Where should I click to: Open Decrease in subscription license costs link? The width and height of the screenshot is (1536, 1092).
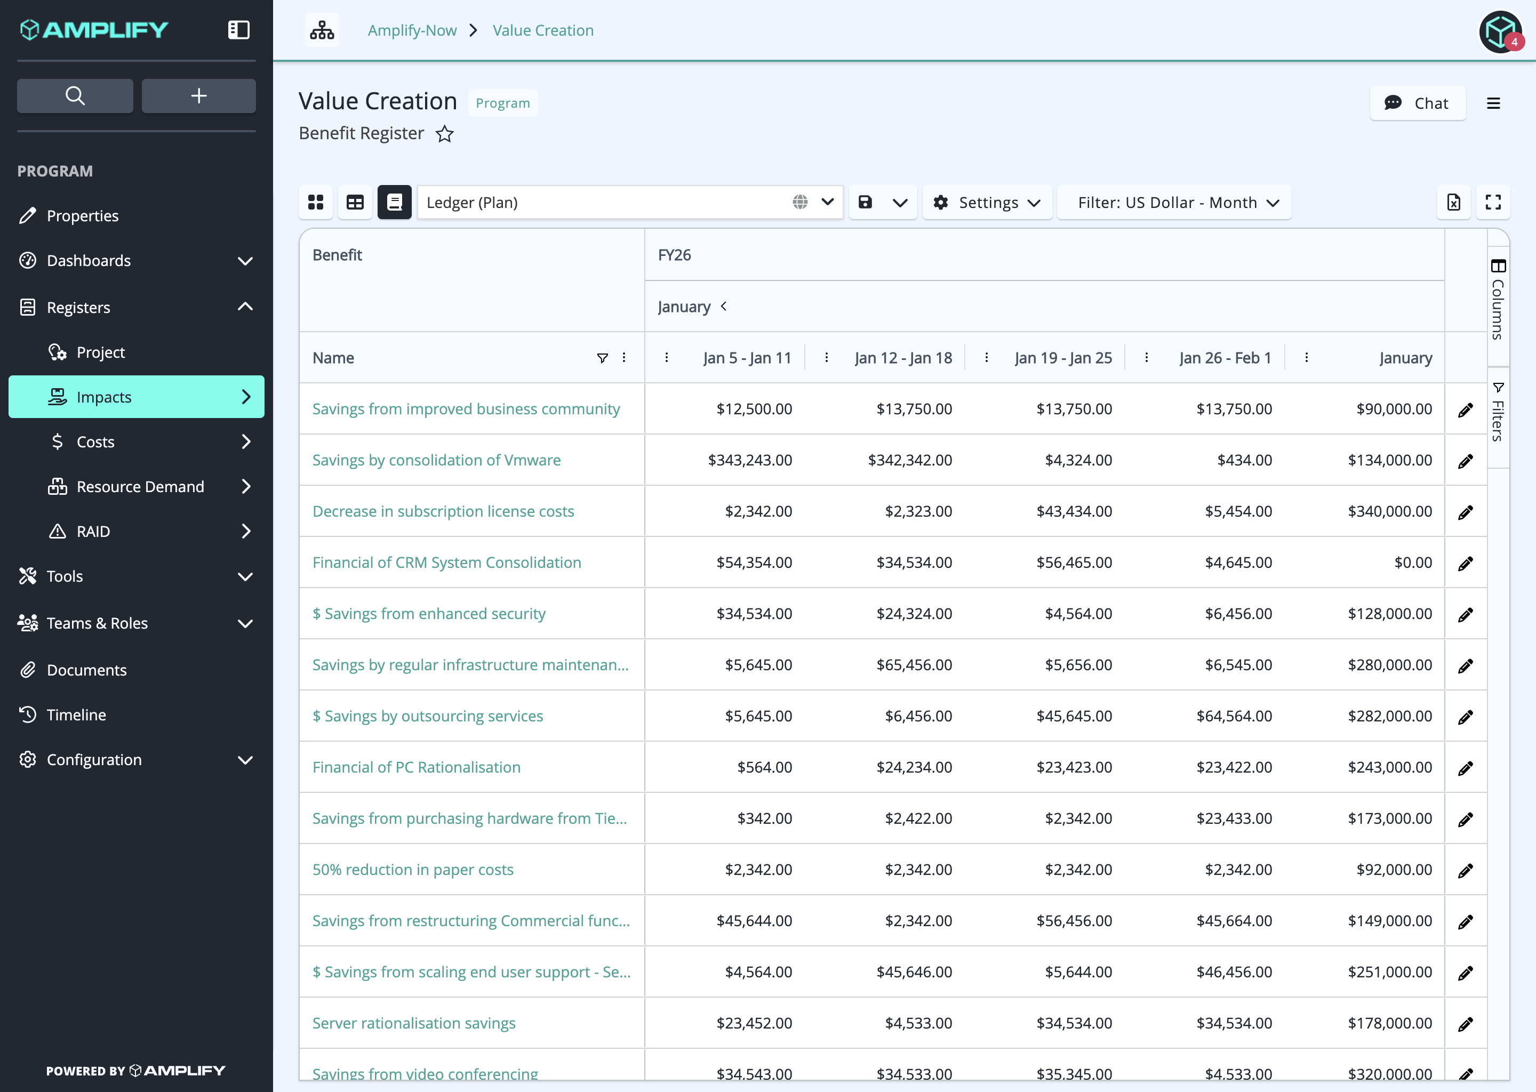[443, 511]
